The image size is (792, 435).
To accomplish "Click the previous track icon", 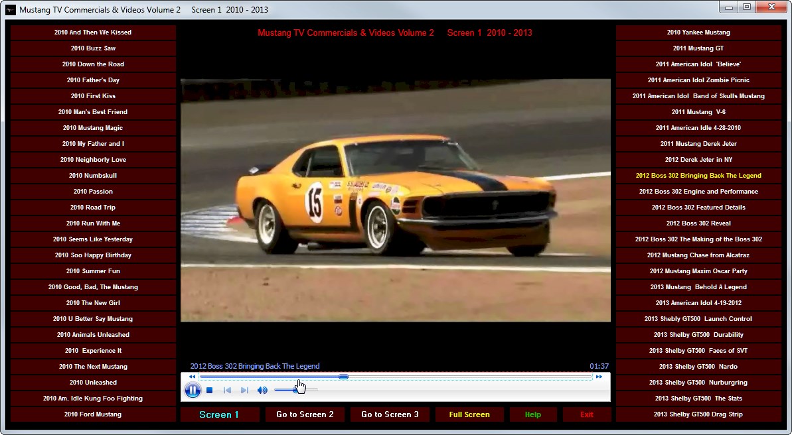I will (x=227, y=390).
